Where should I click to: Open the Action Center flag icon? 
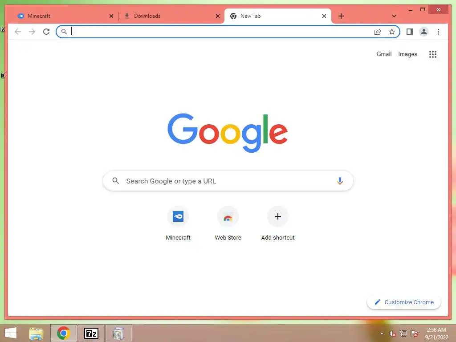414,334
